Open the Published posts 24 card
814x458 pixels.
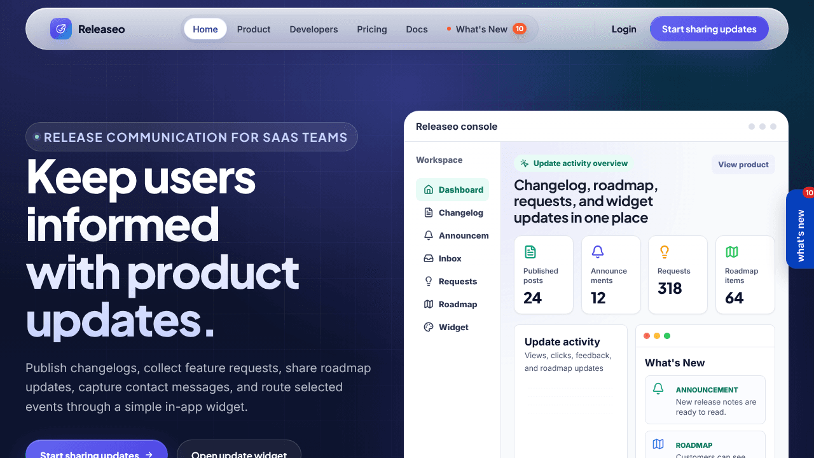544,275
